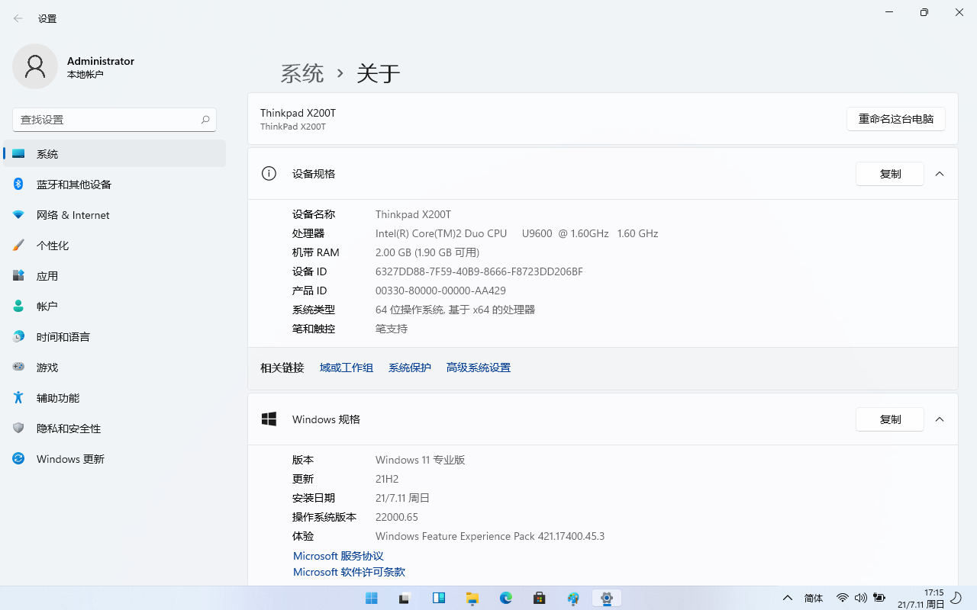Launch File Explorer from taskbar
Screen dimensions: 977x610
pos(472,599)
